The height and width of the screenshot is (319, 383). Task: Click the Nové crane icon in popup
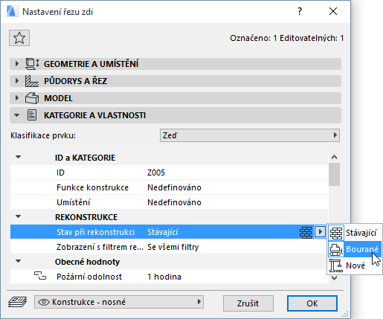[x=336, y=265]
